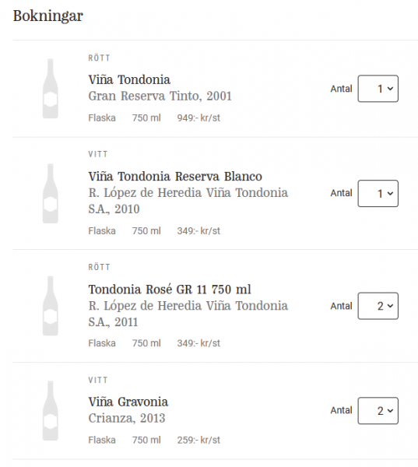Click the Viña Tondonia Gran Reserva bottle icon
The image size is (418, 467).
click(x=51, y=89)
